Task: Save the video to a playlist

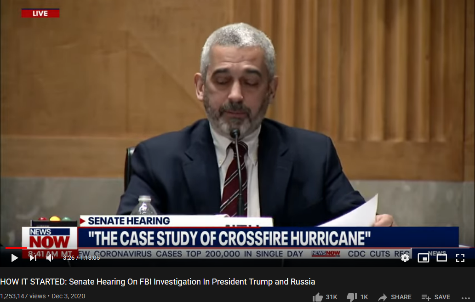Action: 435,297
